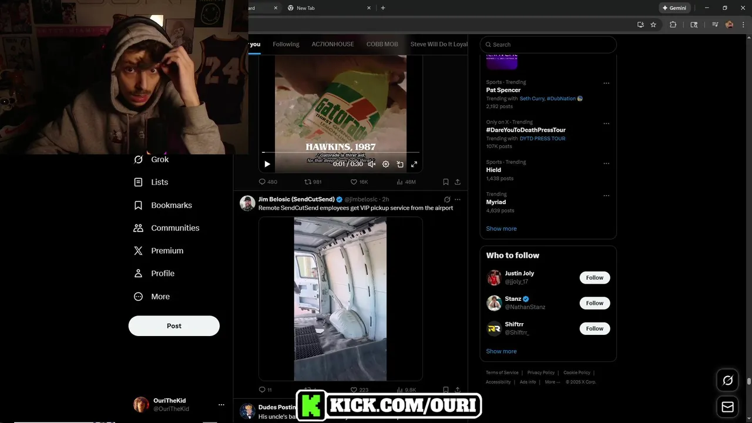Open the #DubNation related trend link
Screen dimensions: 752x423
[565, 99]
